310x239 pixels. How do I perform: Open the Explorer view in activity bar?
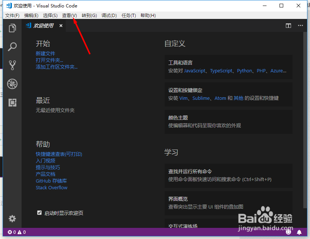pos(12,28)
